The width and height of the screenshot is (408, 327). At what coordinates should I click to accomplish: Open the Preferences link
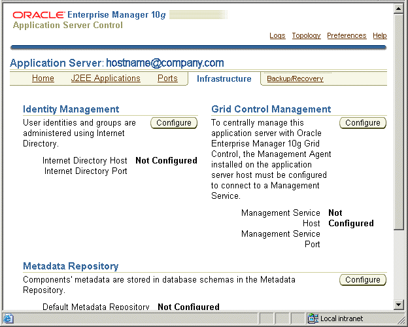[x=347, y=35]
